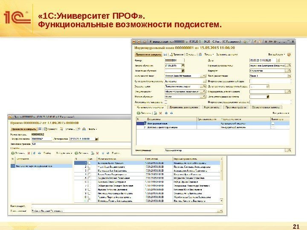The height and width of the screenshot is (230, 307).
Task: Click into the Комментарий field of Приказ window
Action: tap(127, 206)
